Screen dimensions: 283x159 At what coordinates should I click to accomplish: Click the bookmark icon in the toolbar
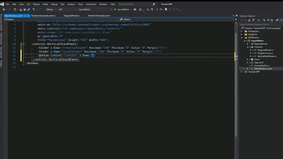[166, 9]
